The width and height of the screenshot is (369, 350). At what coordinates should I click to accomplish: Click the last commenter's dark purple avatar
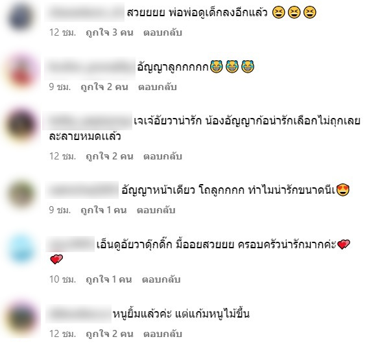(x=21, y=318)
